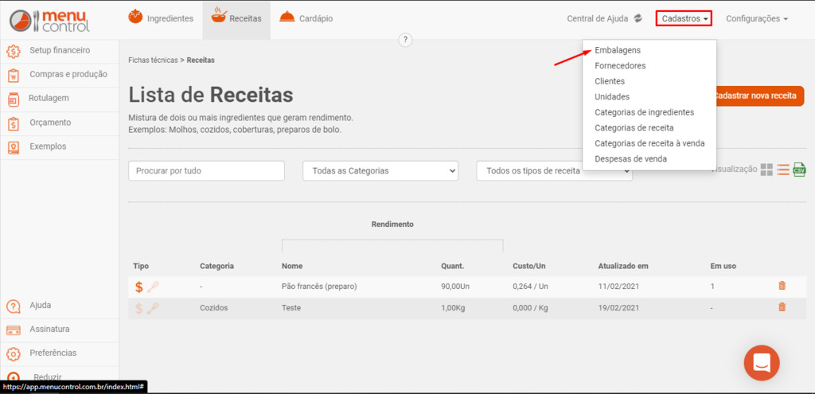The image size is (815, 394).
Task: Open the Teste recipe name
Action: tap(291, 308)
